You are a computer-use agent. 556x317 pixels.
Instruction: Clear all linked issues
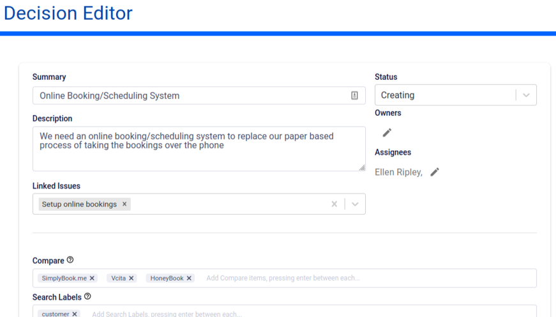coord(334,205)
